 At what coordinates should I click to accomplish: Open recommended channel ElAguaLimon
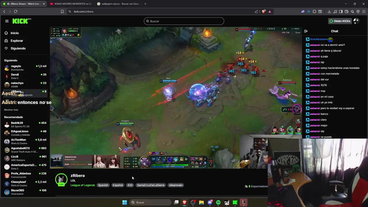click(x=25, y=133)
